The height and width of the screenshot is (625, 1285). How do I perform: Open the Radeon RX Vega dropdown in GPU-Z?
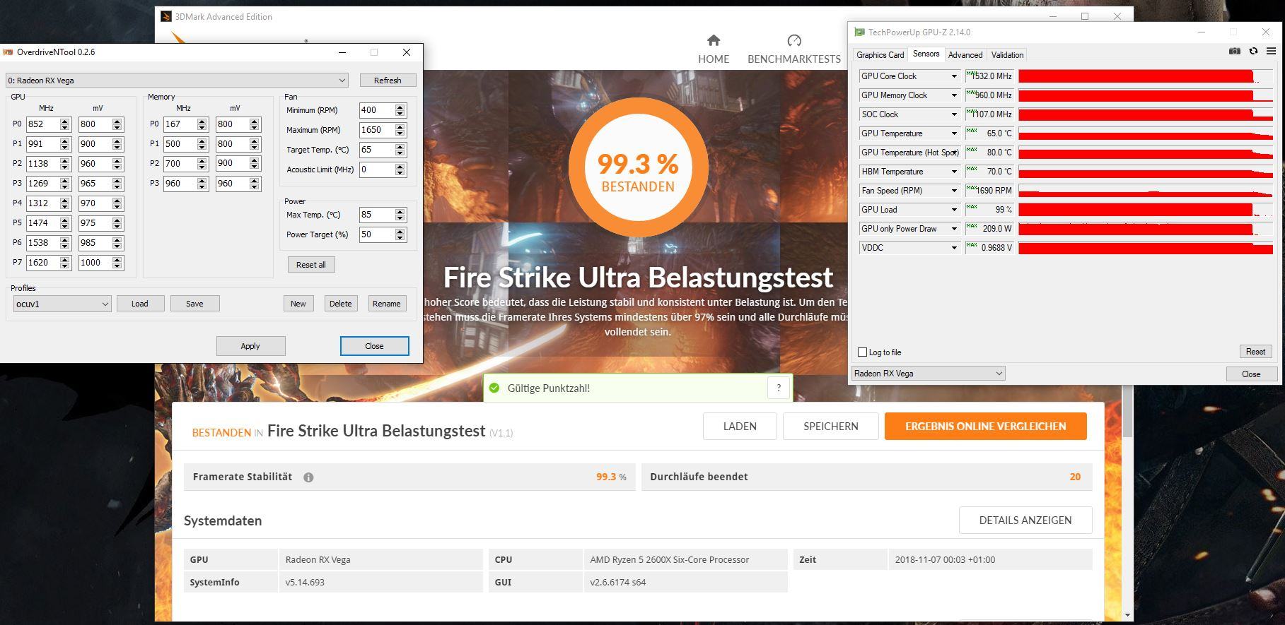(928, 374)
